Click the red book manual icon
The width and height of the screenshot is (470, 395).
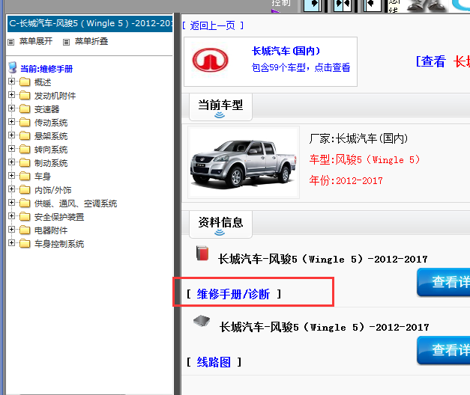click(202, 253)
